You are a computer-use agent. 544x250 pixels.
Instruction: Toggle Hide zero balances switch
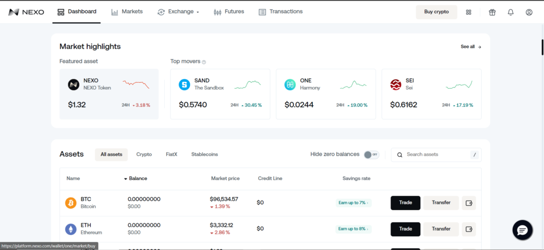point(371,154)
